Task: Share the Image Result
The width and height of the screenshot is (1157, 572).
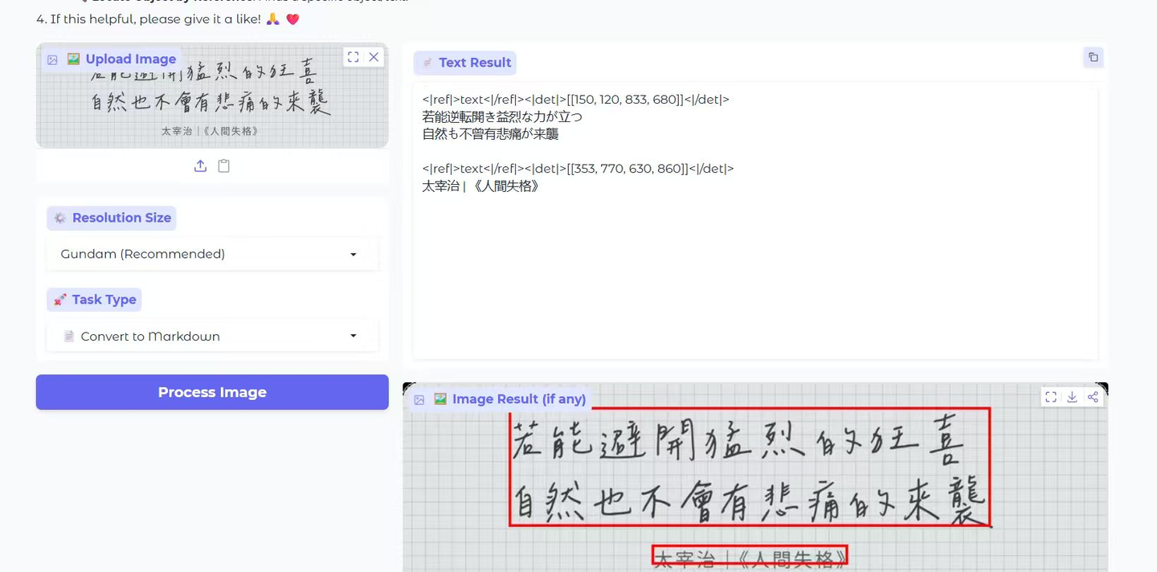Action: [1093, 397]
